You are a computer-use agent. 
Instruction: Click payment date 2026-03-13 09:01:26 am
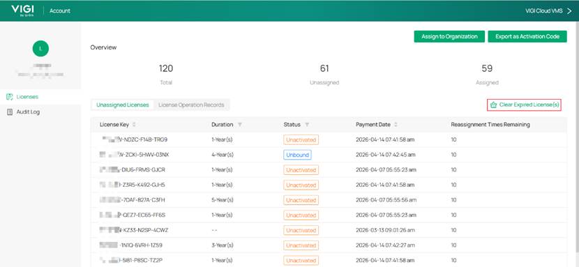tap(386, 230)
